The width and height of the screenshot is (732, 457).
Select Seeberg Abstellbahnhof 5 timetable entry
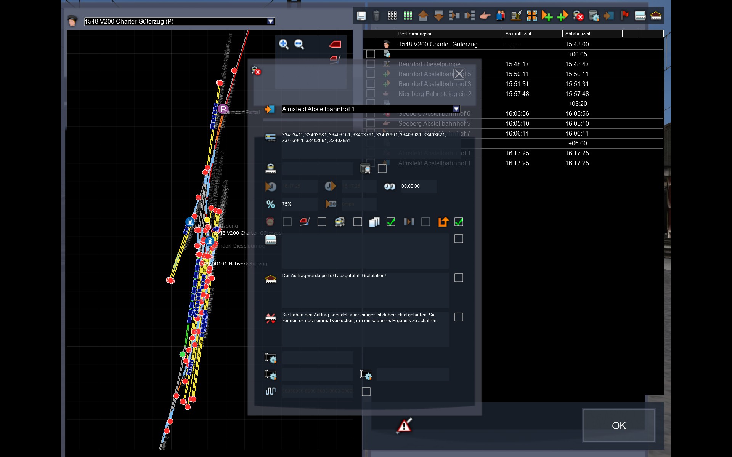pos(434,123)
